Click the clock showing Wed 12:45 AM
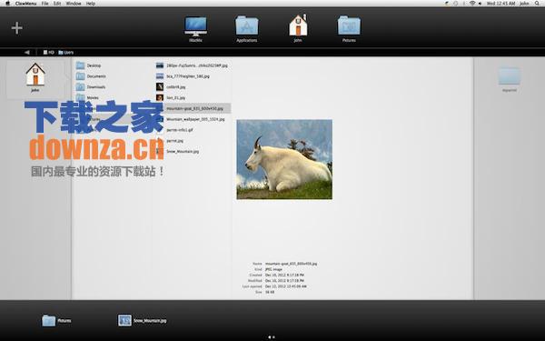Image resolution: width=545 pixels, height=341 pixels. (500, 3)
